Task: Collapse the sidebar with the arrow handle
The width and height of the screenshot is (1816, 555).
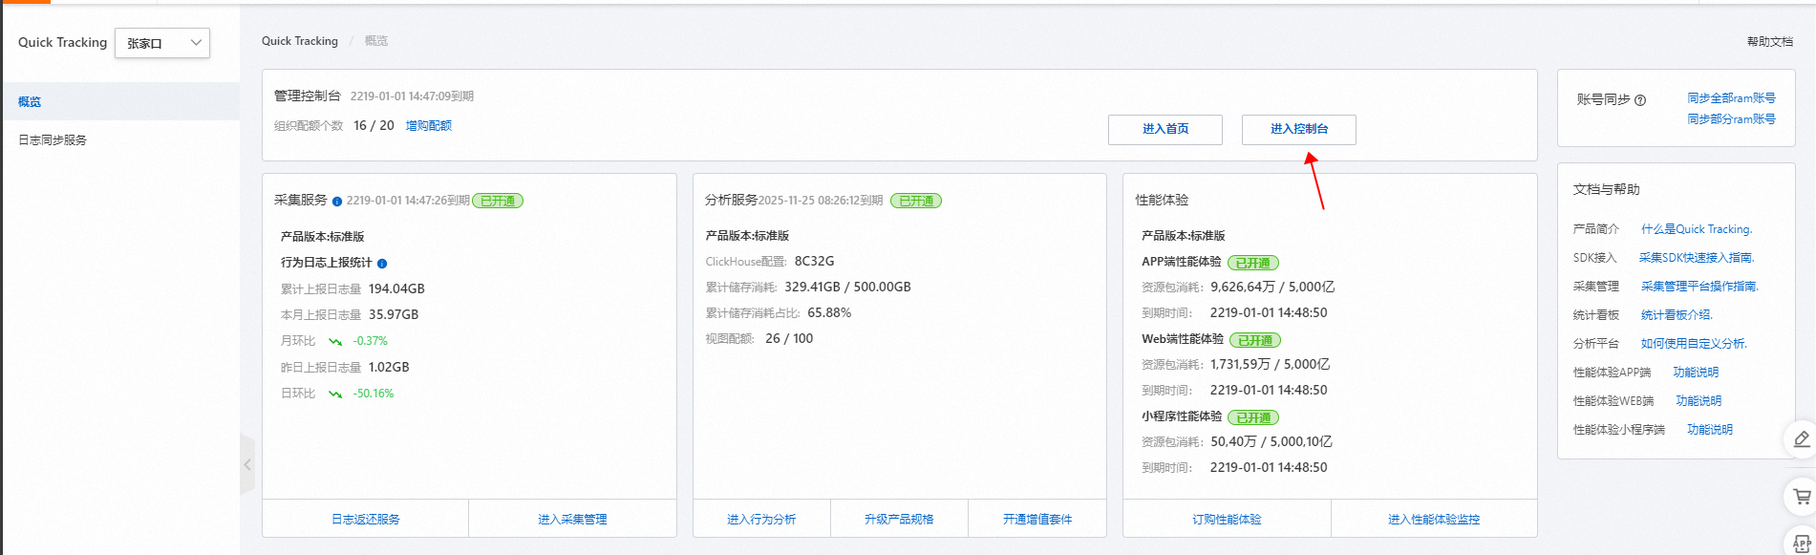Action: [x=247, y=464]
